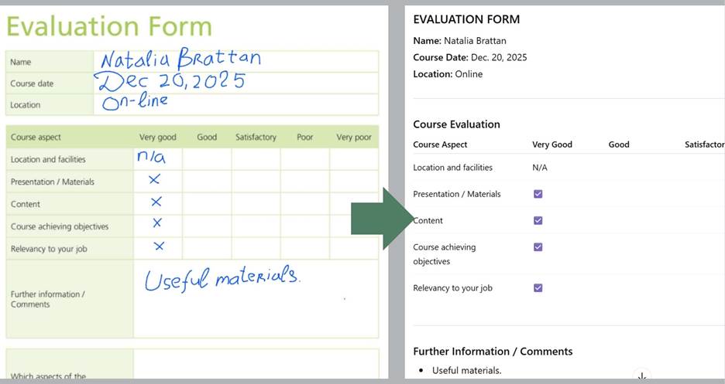Toggle Relevancy to your job checkbox
Viewport: 725px width, 384px height.
[x=538, y=288]
